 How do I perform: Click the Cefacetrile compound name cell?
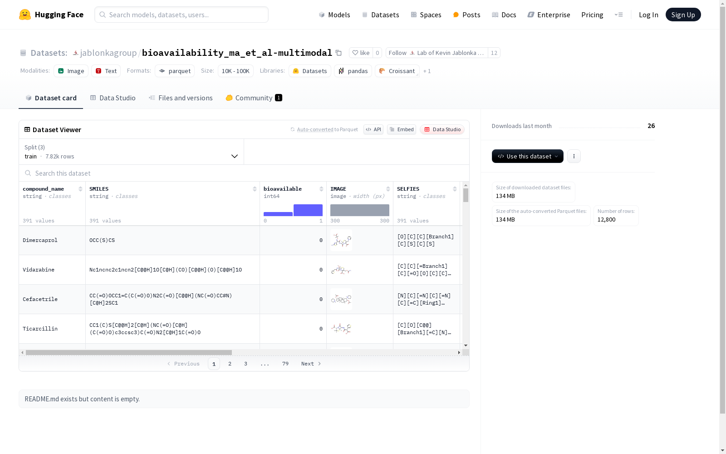pos(52,299)
